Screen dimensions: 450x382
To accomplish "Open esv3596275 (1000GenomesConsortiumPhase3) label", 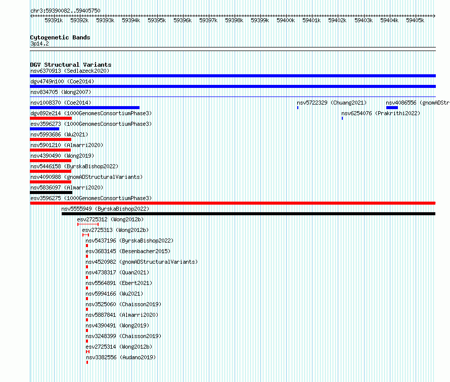I will 91,198.
